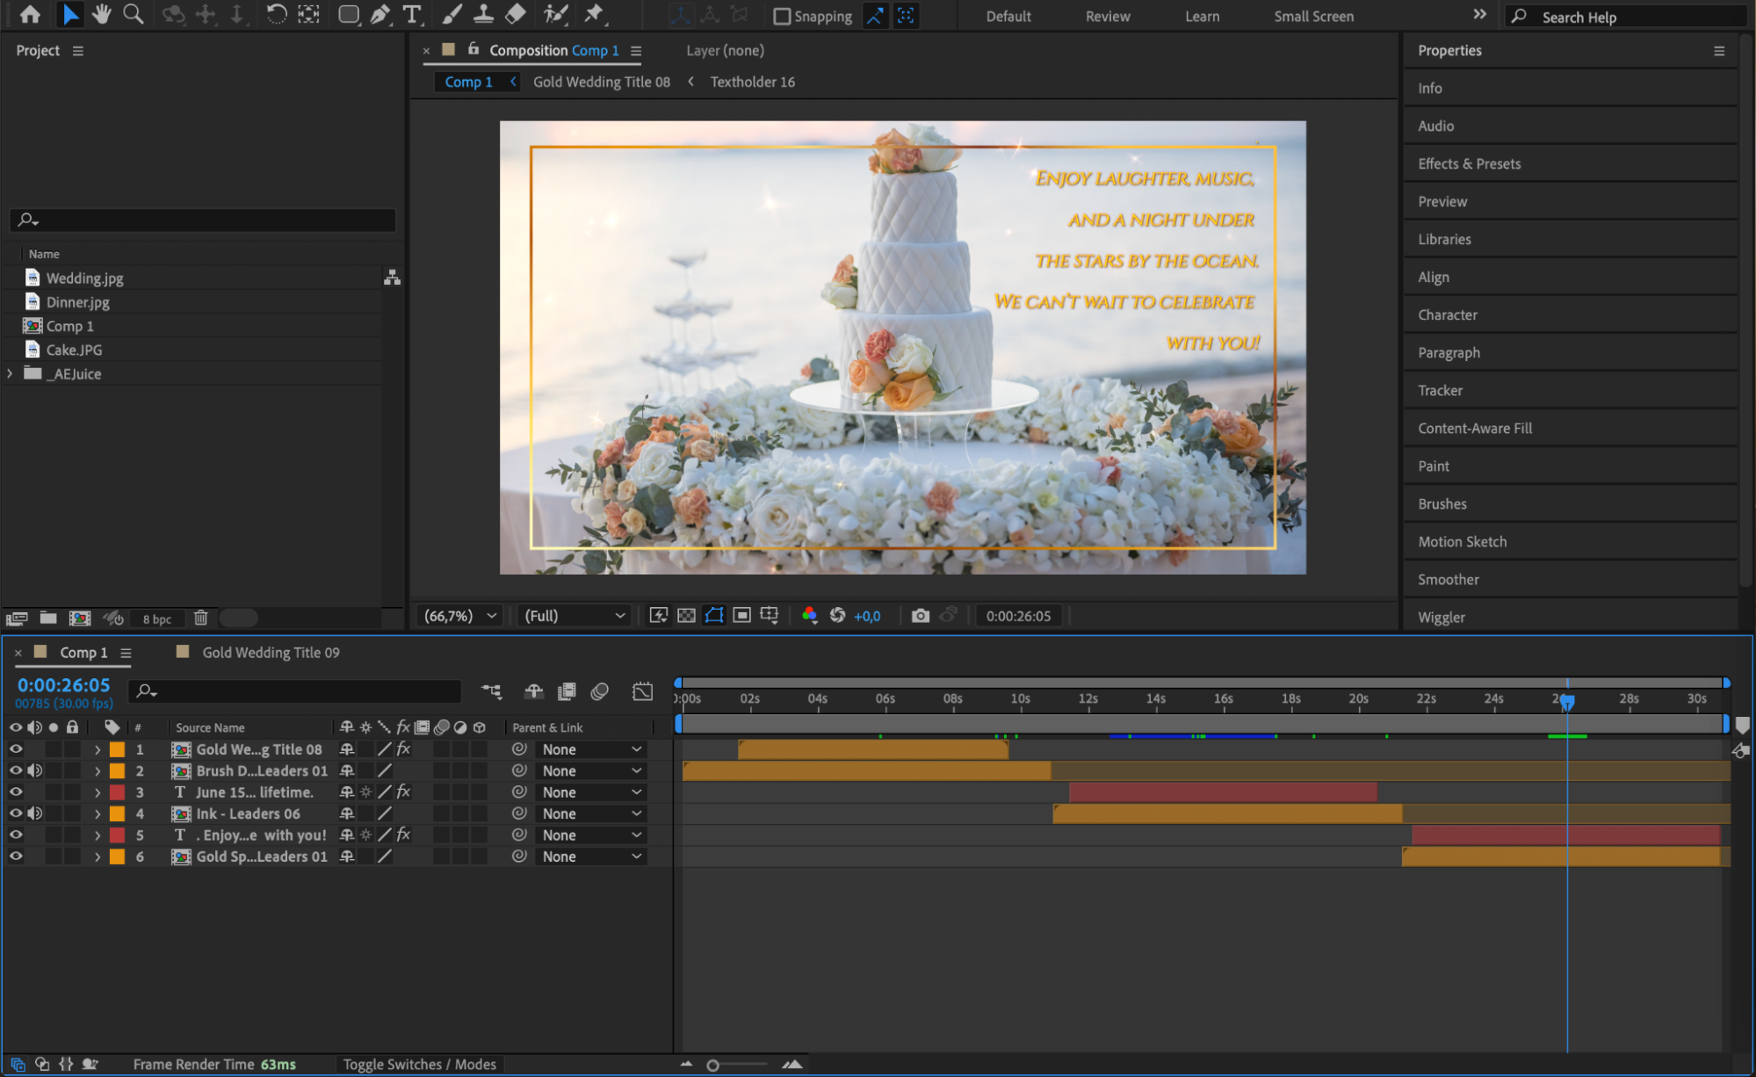Select the Puppet Pin tool

[595, 14]
